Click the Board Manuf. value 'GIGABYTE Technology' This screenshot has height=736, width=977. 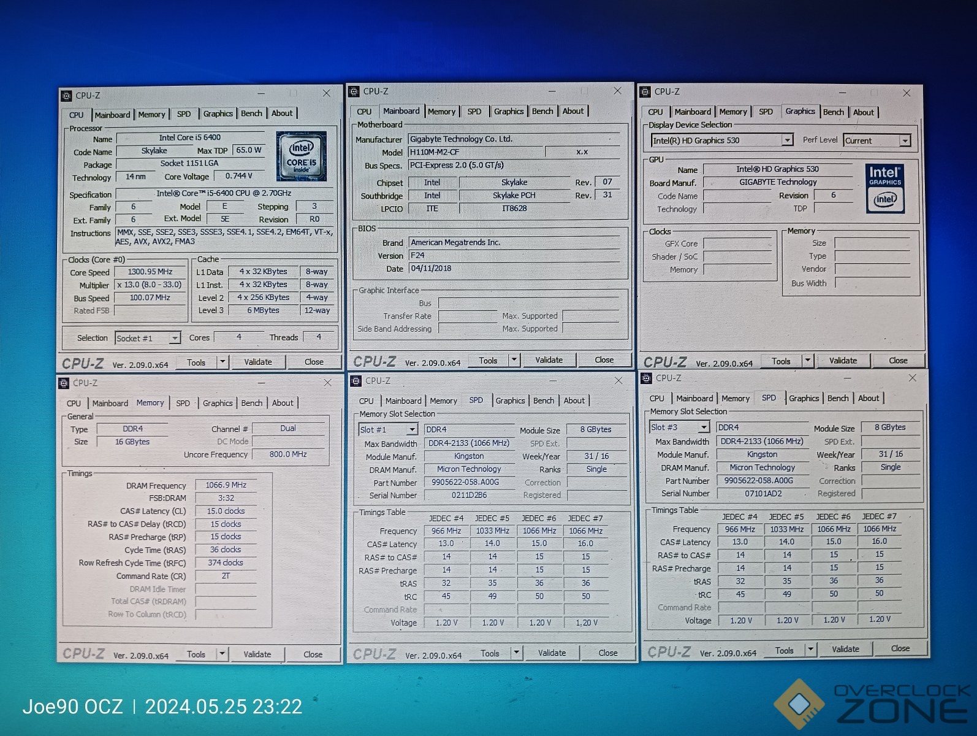[778, 182]
